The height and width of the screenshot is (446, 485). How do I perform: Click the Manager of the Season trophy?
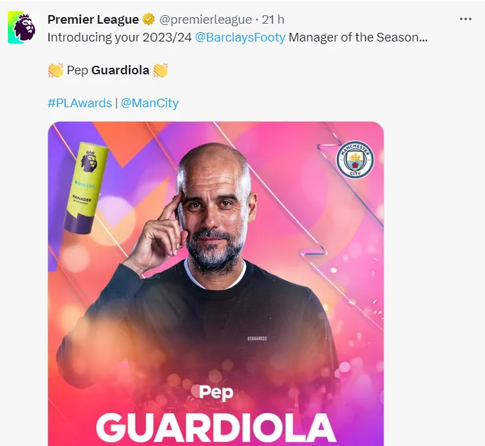pos(86,187)
